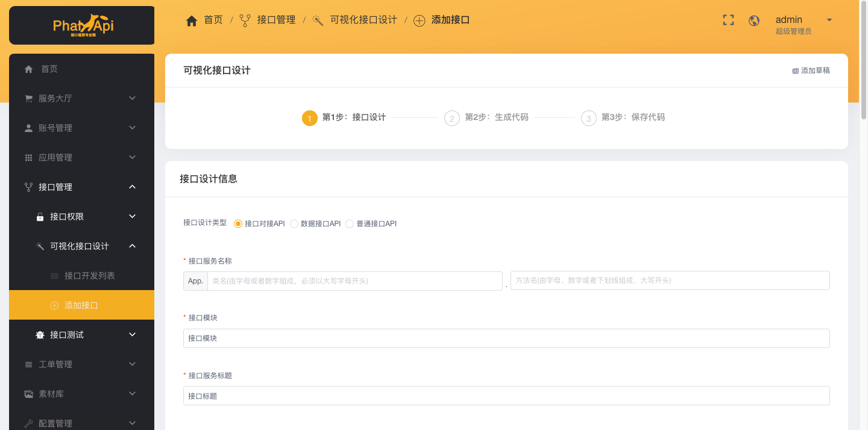Viewport: 868px width, 430px height.
Task: Click the 接口测试 bug icon
Action: click(x=40, y=335)
